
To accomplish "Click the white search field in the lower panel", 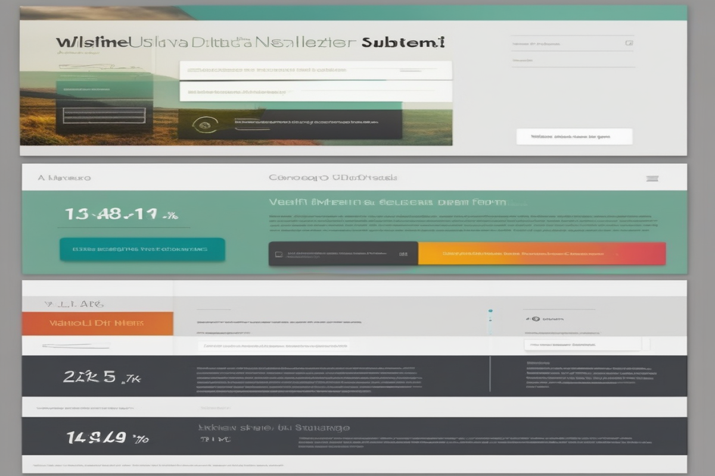I will tap(273, 345).
